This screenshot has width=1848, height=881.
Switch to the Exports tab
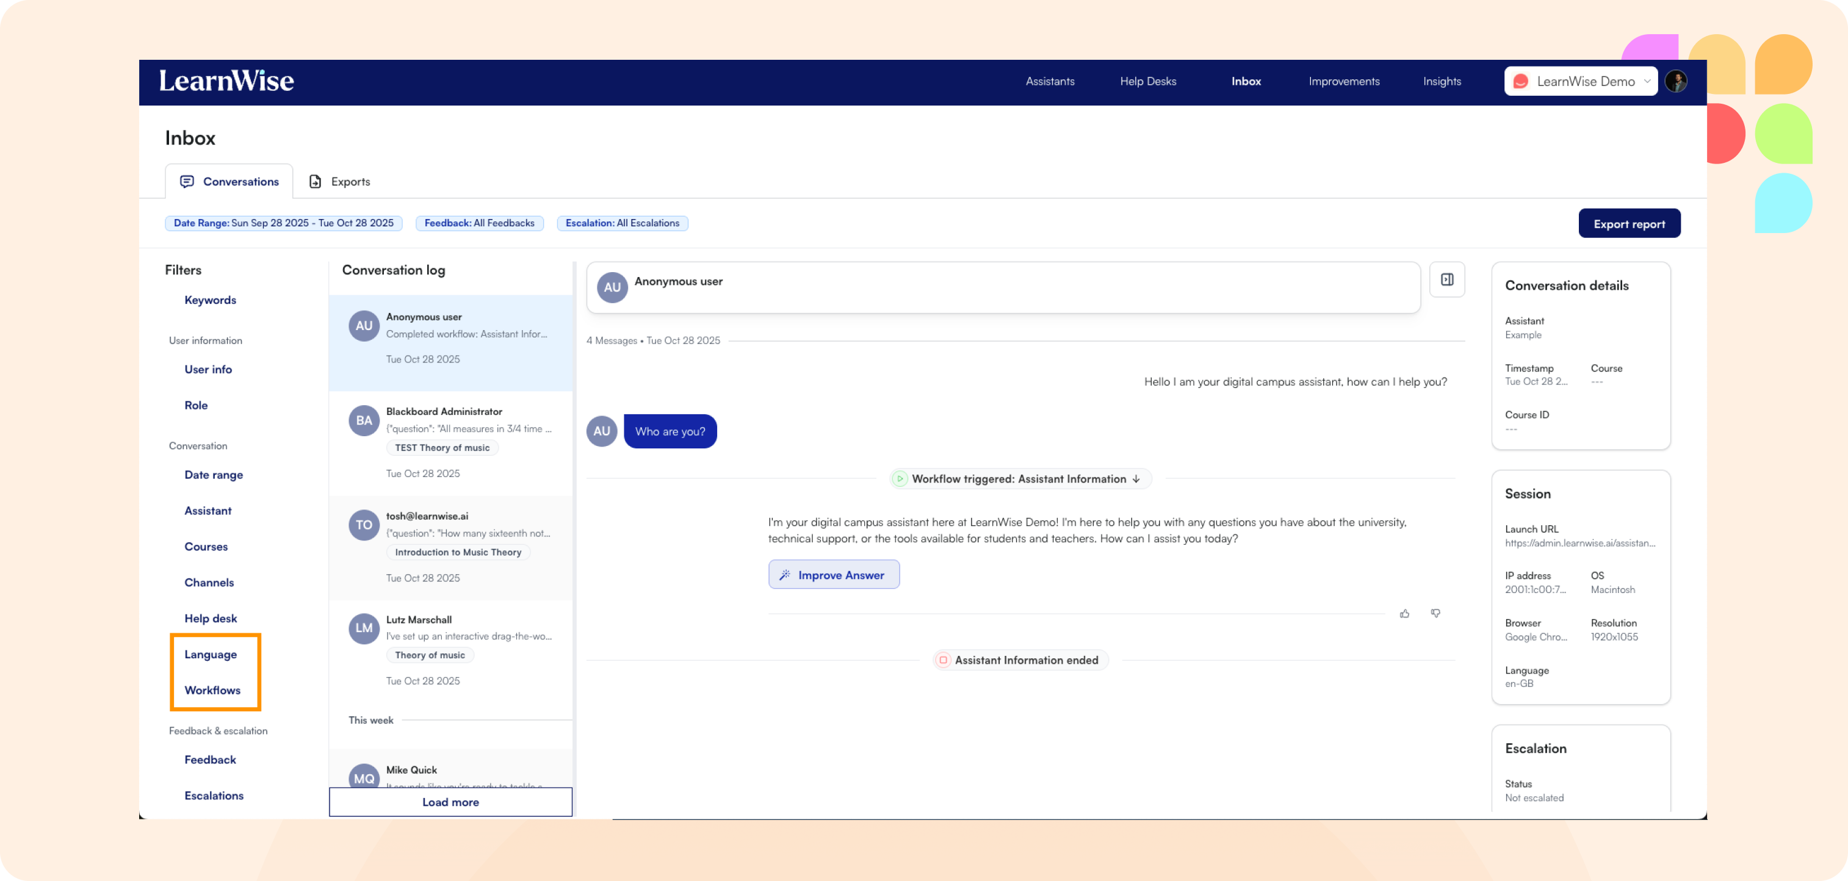(x=340, y=182)
